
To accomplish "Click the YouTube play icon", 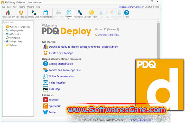I will [45, 100].
